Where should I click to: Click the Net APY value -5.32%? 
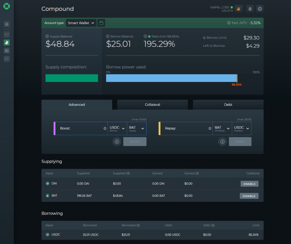tap(255, 23)
